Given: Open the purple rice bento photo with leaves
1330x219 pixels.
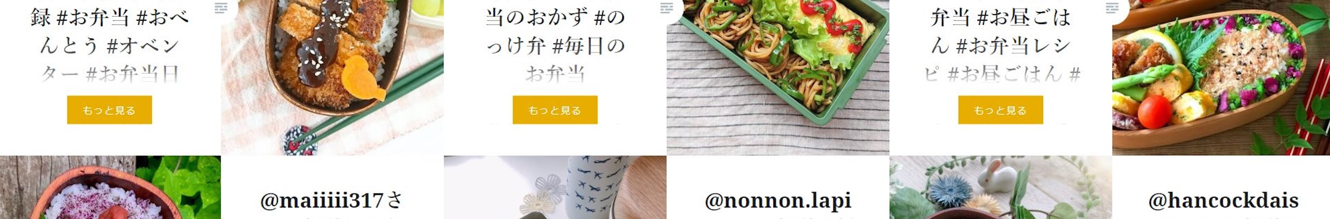Looking at the screenshot, I should pyautogui.click(x=110, y=187).
